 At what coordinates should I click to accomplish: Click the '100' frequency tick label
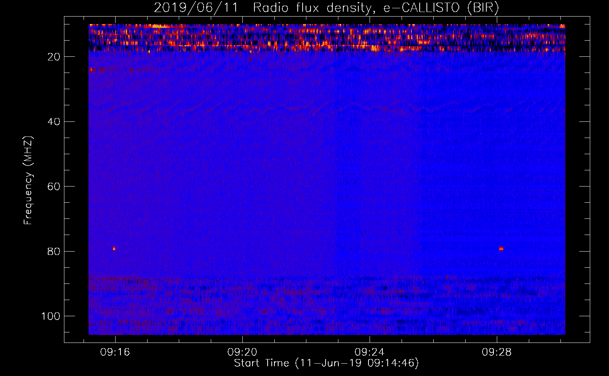pyautogui.click(x=51, y=316)
